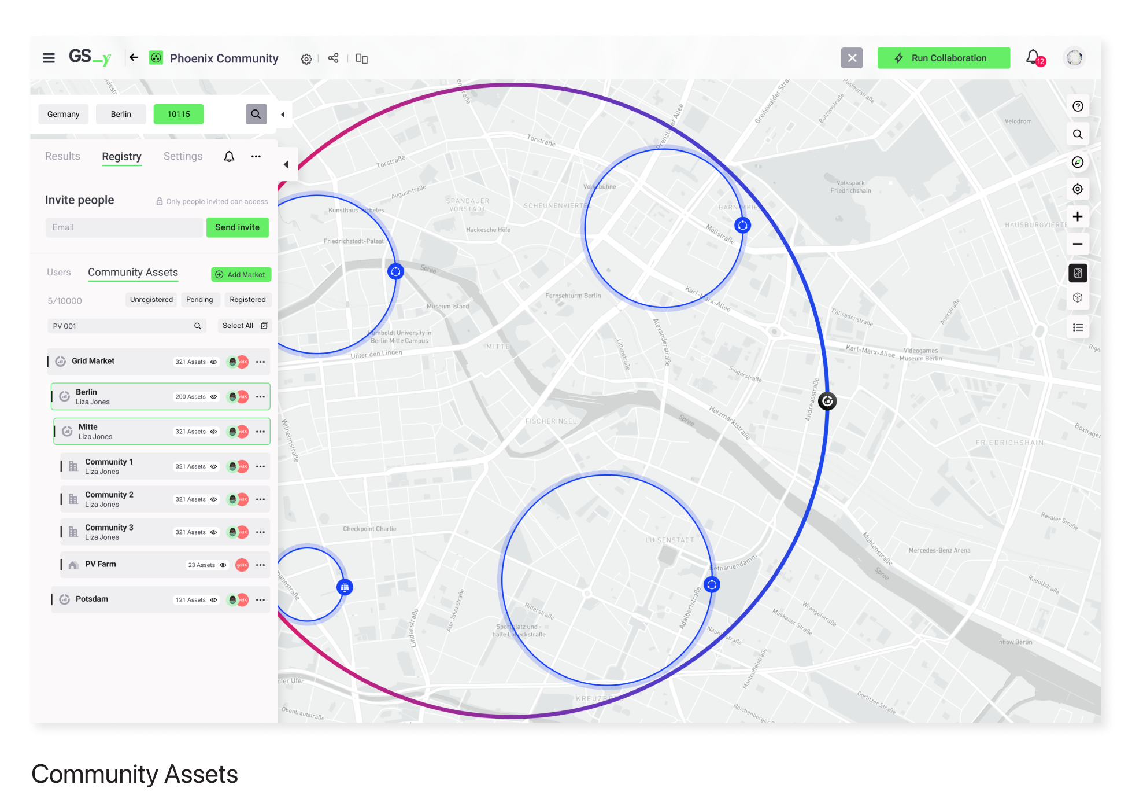Filter by Unregistered assets
The image size is (1132, 810).
pos(151,300)
